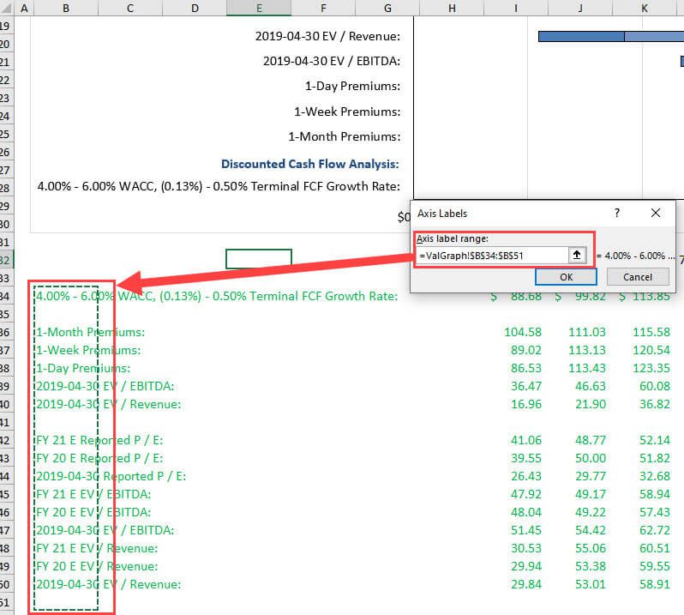Click the value 32.68 cell
This screenshot has width=684, height=615.
click(655, 476)
